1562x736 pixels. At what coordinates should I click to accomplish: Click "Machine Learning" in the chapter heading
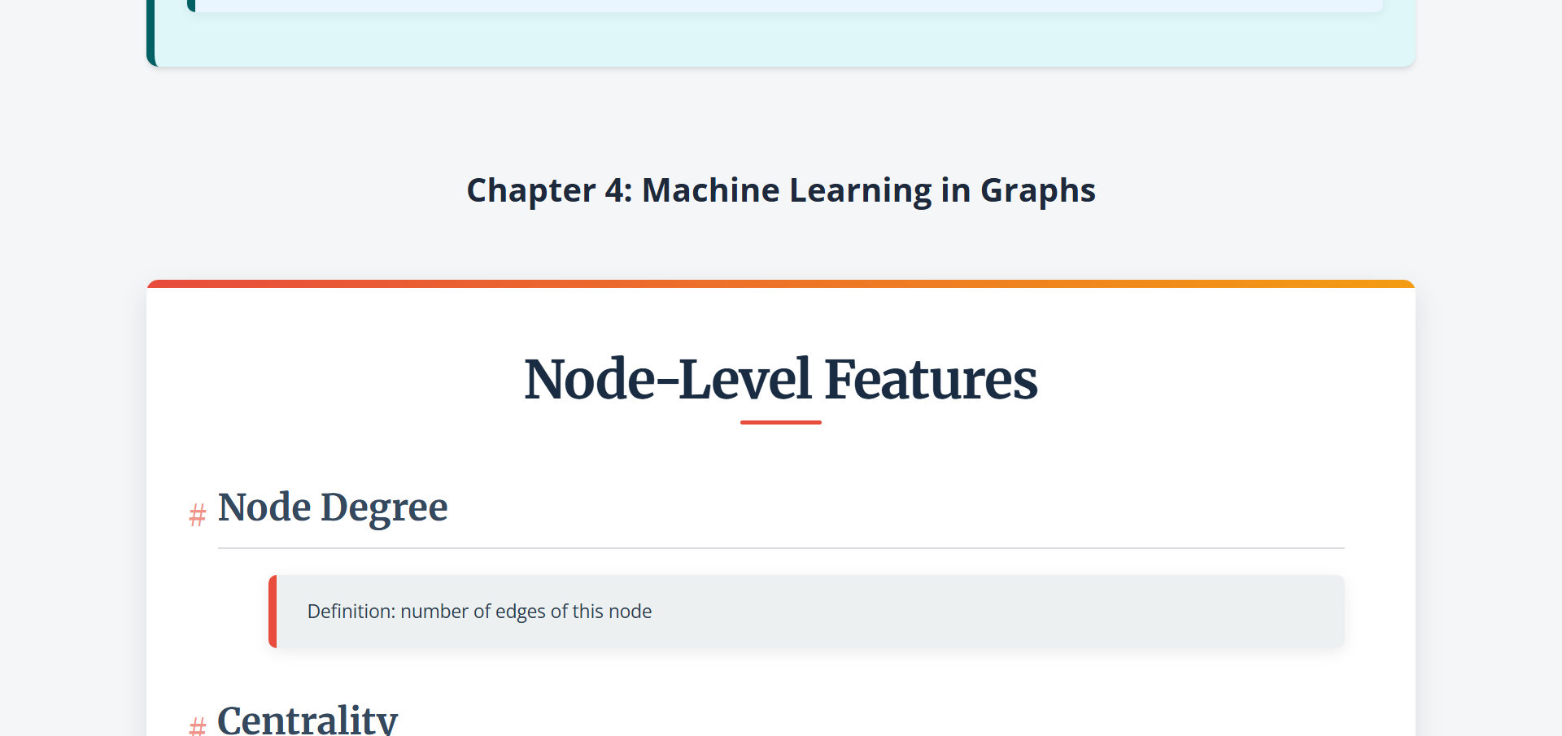pyautogui.click(x=787, y=190)
